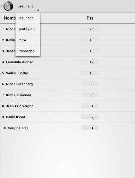135x178 pixels.
Task: Open Sergio Pérez row
Action: pos(67,128)
